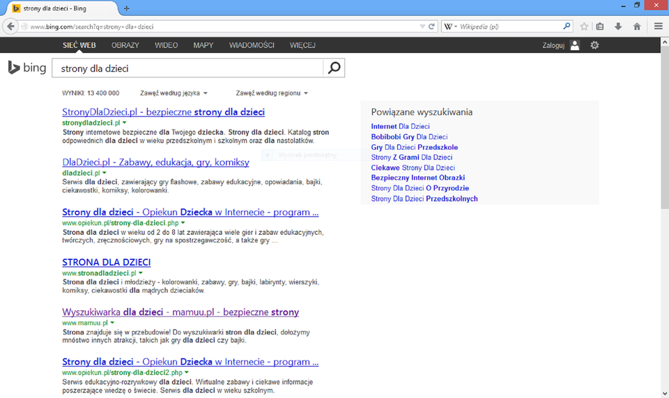This screenshot has width=669, height=398.
Task: Expand Zawęź według regionu filter
Action: 272,93
